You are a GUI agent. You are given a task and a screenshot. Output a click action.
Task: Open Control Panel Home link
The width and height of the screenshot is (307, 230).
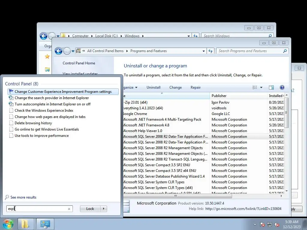(79, 63)
